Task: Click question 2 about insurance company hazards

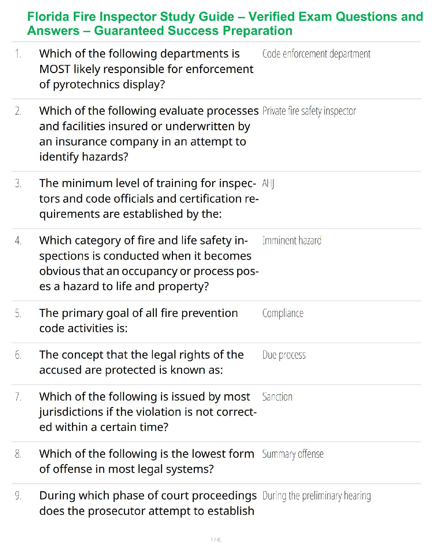Action: pyautogui.click(x=149, y=134)
